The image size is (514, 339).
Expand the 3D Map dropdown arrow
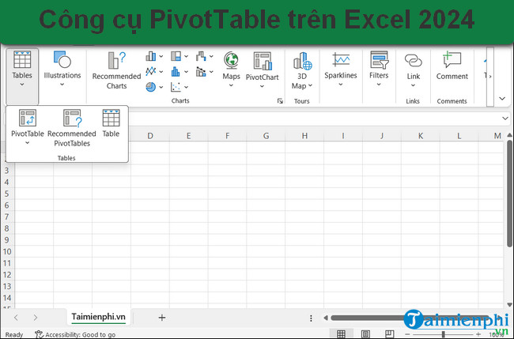(x=310, y=85)
